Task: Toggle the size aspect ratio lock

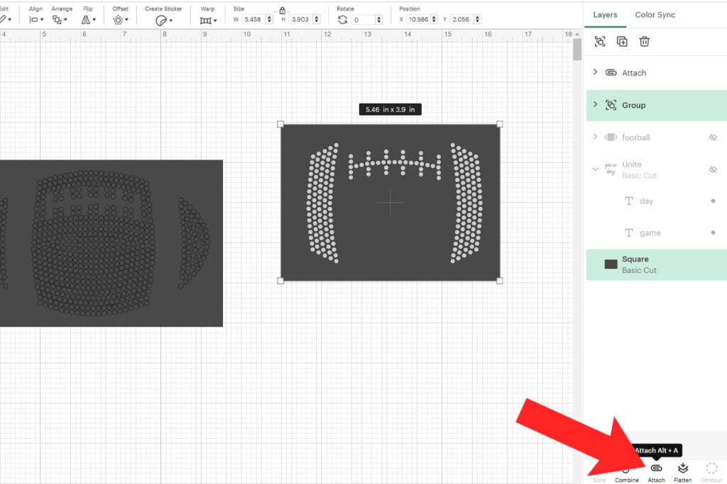Action: (x=283, y=10)
